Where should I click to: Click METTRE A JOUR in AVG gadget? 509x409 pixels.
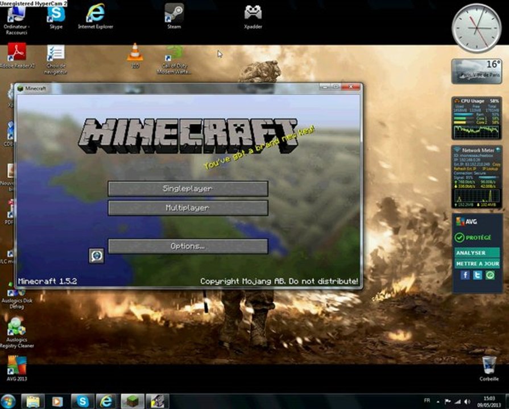477,264
